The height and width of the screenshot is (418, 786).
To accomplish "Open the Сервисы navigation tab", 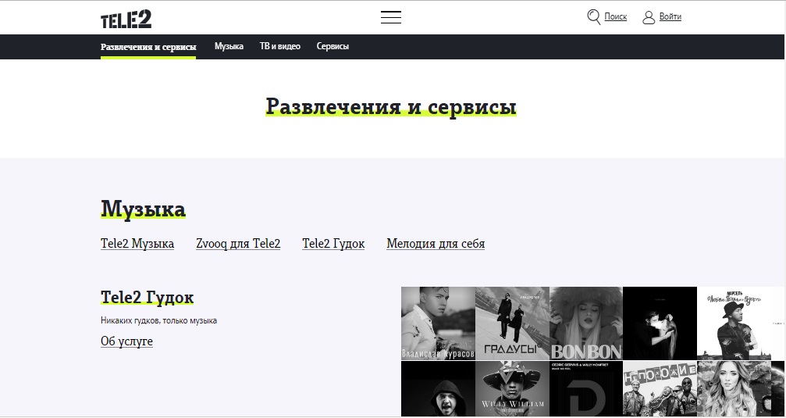I will click(333, 47).
